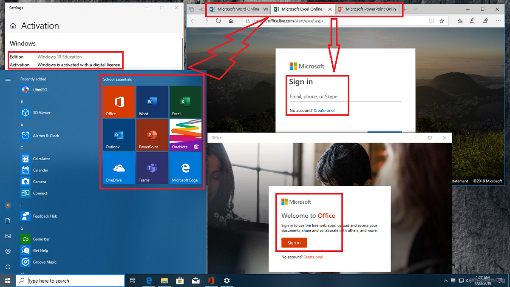This screenshot has width=510, height=287.
Task: Launch the PowerPoint tile
Action: click(x=152, y=135)
